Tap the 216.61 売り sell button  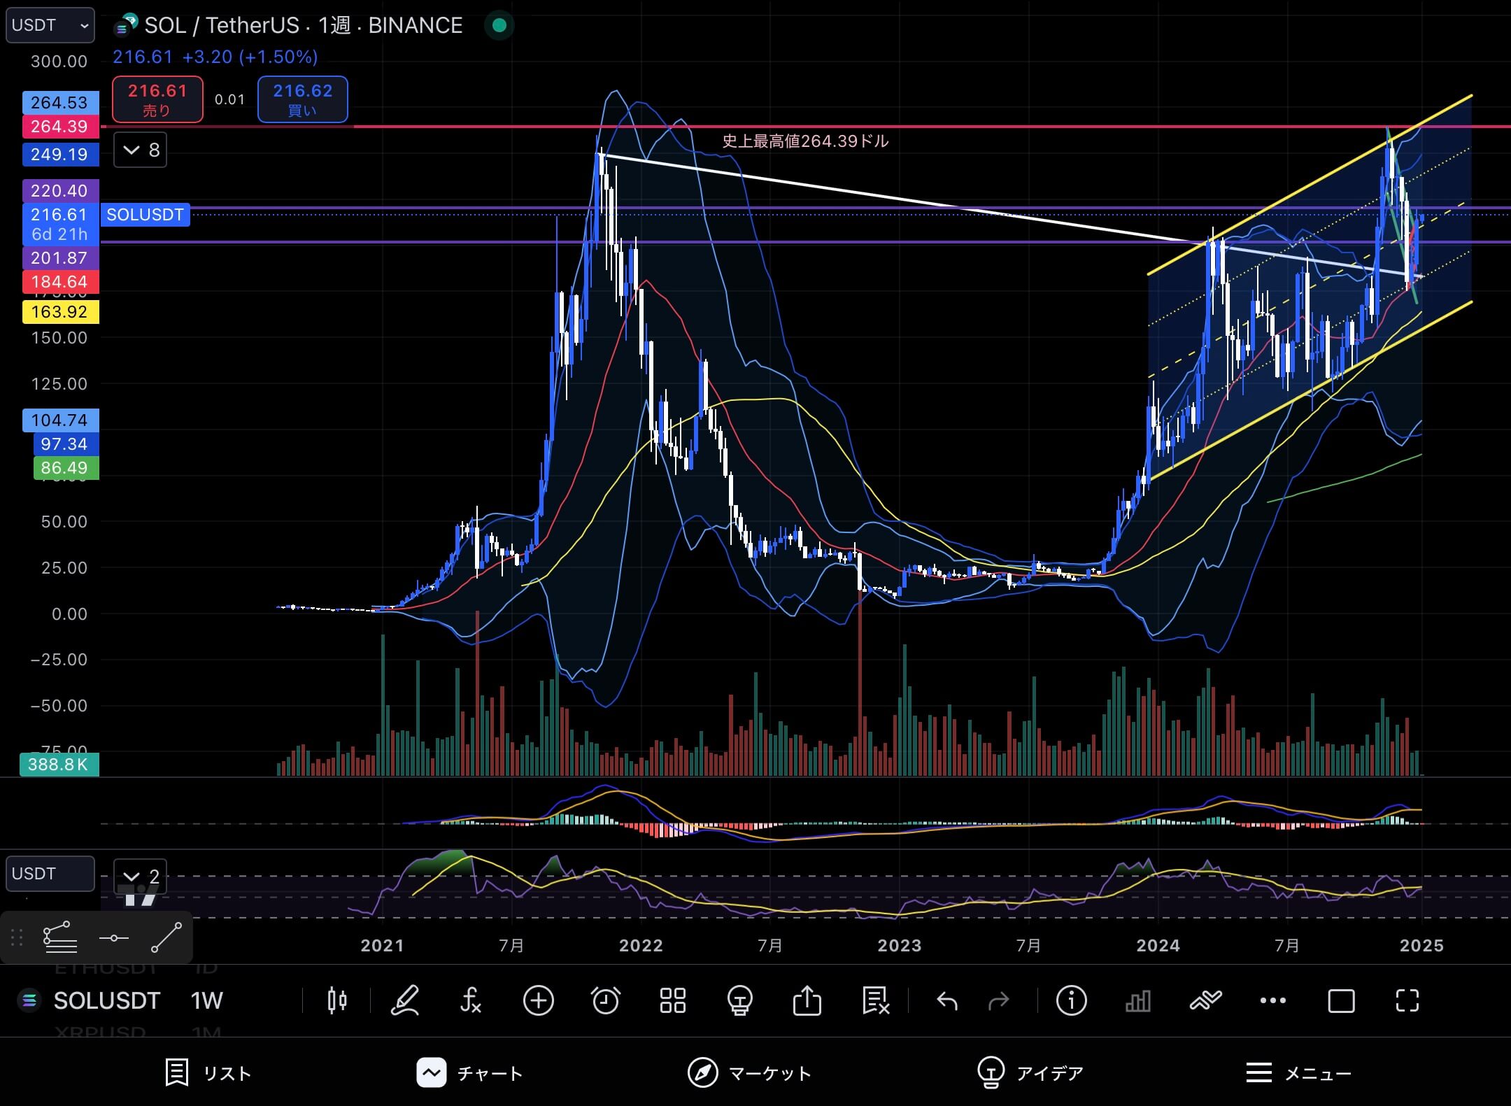[157, 99]
